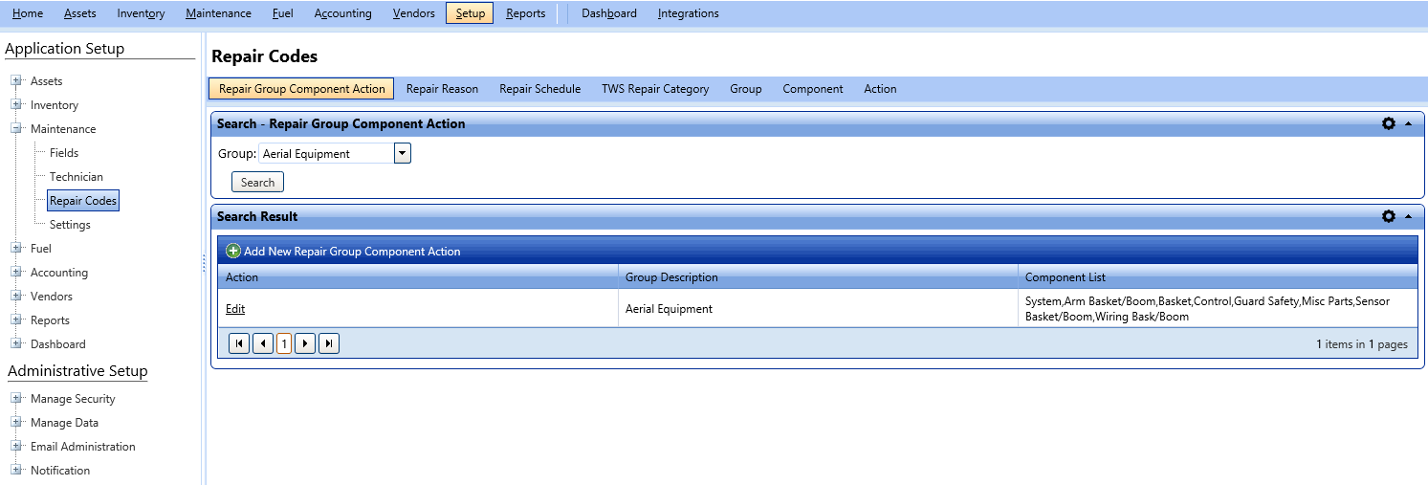Switch to TWS Repair Category tab
Viewport: 1428px width, 485px height.
655,89
